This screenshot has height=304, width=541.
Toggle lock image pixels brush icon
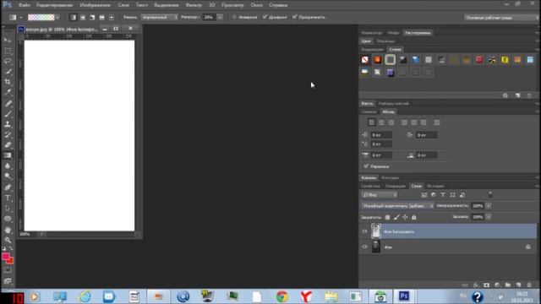[x=396, y=217]
